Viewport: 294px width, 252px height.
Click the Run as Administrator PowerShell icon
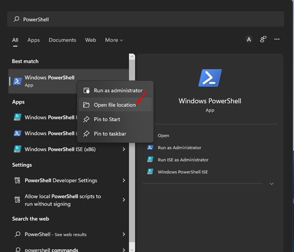point(150,148)
